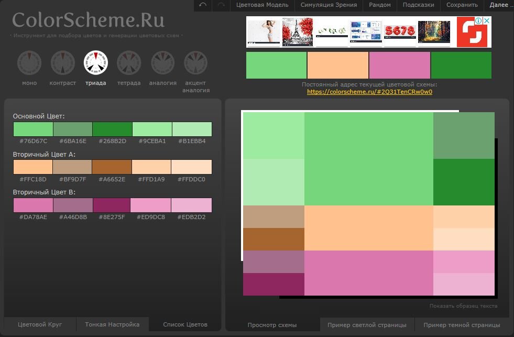Click the peach block in top palette strip

[x=338, y=65]
